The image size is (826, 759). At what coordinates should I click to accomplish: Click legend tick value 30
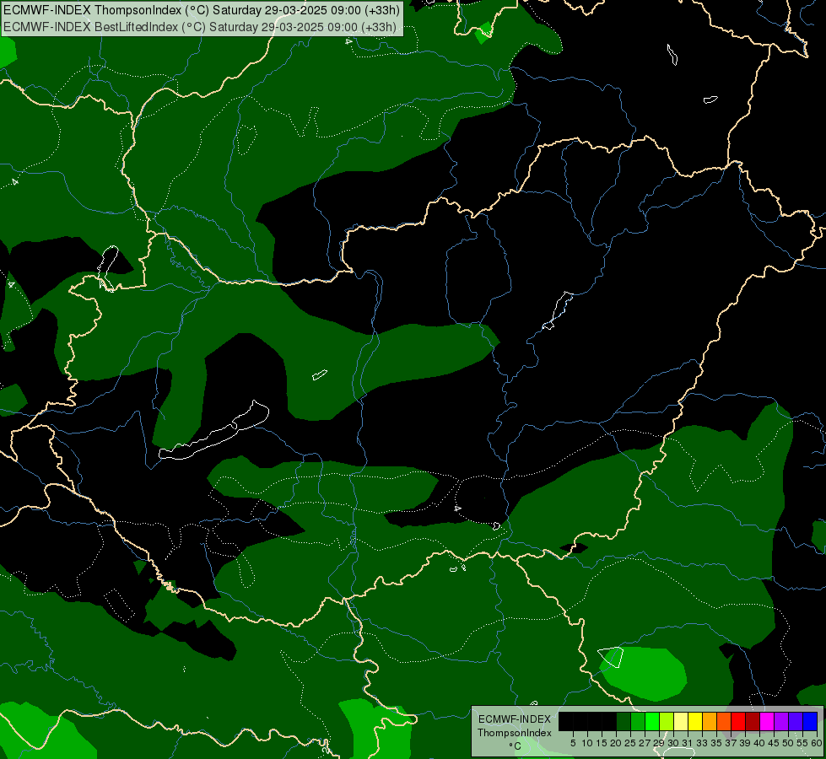pyautogui.click(x=673, y=743)
